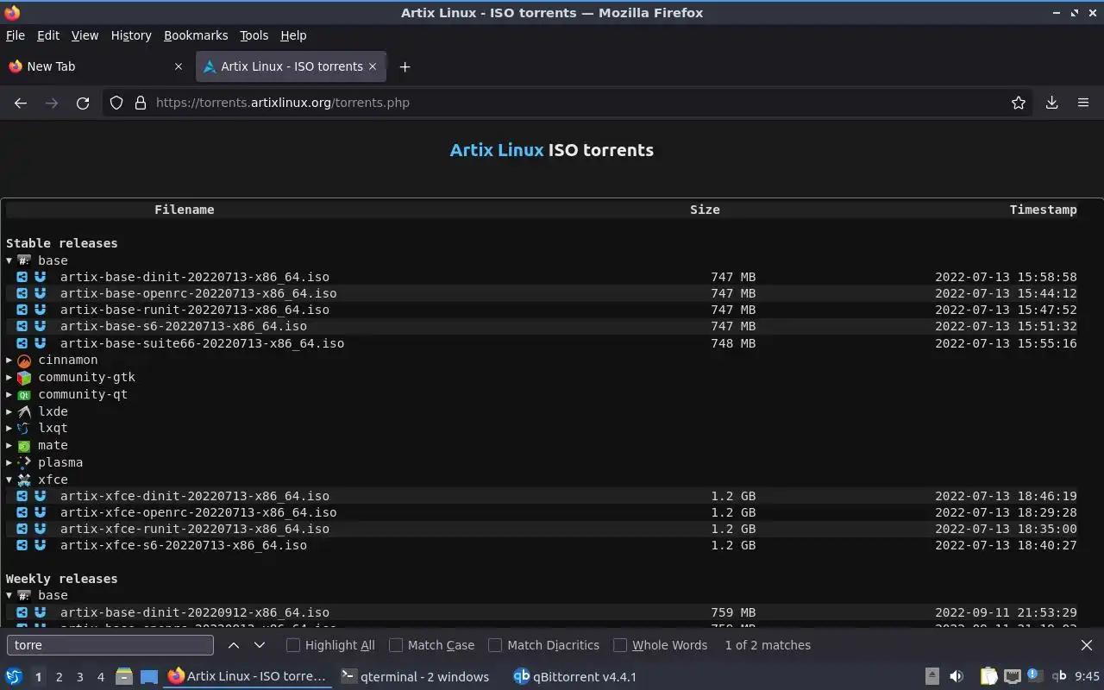Download torrent file for artix-base-dinit-20220713
The height and width of the screenshot is (690, 1104).
pyautogui.click(x=22, y=277)
